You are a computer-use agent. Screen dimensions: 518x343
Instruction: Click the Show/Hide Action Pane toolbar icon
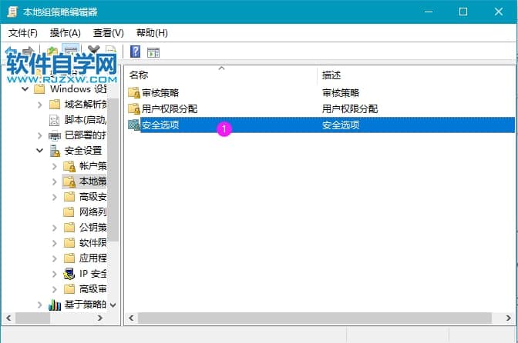coord(153,52)
